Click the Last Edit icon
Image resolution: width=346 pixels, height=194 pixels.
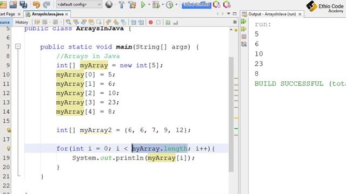pos(37,22)
